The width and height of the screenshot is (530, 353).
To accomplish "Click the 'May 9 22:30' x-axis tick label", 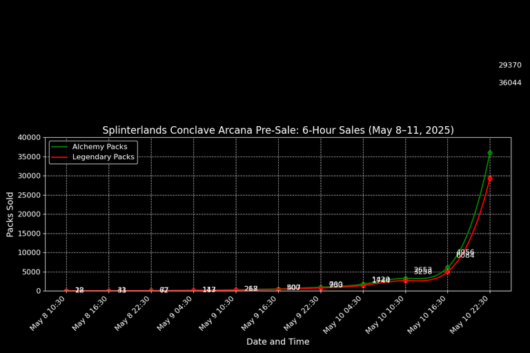I will point(302,314).
